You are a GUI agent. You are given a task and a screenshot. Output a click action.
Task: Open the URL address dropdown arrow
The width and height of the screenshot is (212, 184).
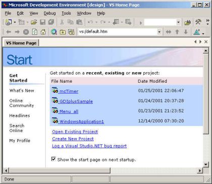[159, 32]
